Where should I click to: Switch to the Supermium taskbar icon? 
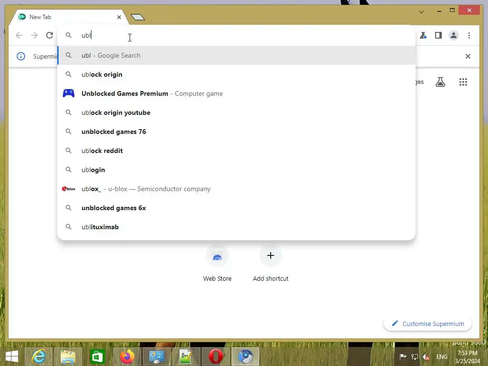pyautogui.click(x=245, y=356)
